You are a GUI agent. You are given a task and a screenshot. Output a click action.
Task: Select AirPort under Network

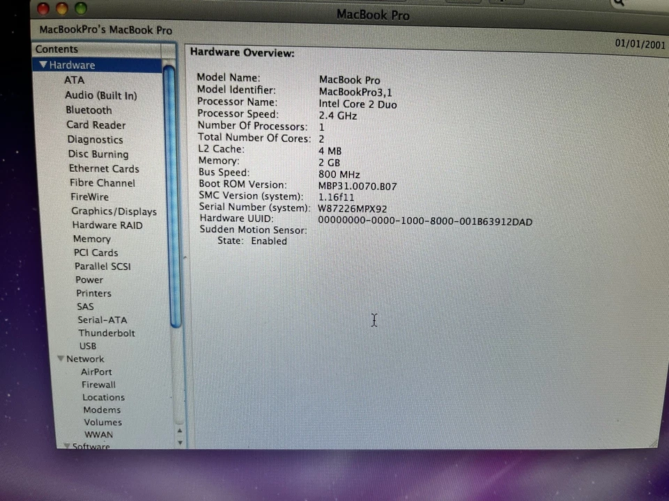pyautogui.click(x=96, y=372)
